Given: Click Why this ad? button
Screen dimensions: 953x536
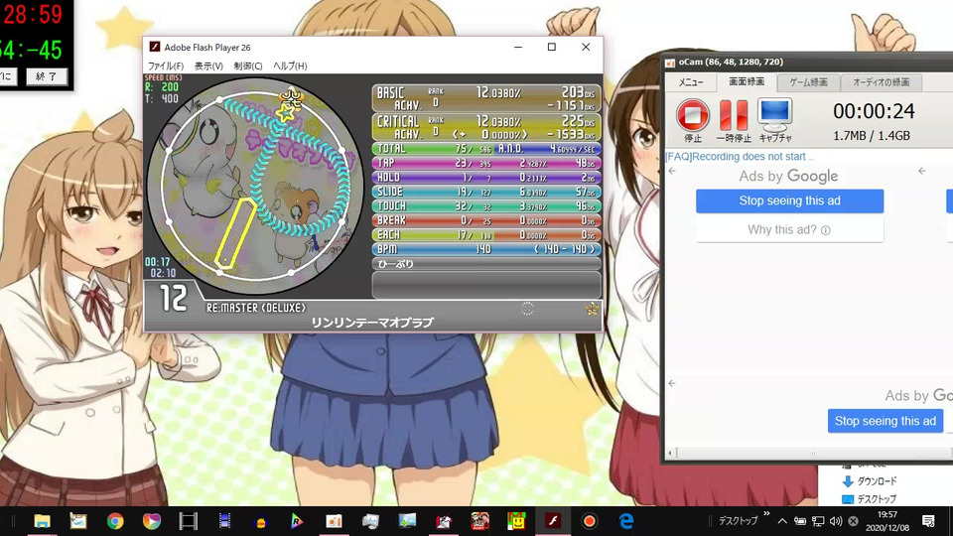Looking at the screenshot, I should pyautogui.click(x=789, y=229).
